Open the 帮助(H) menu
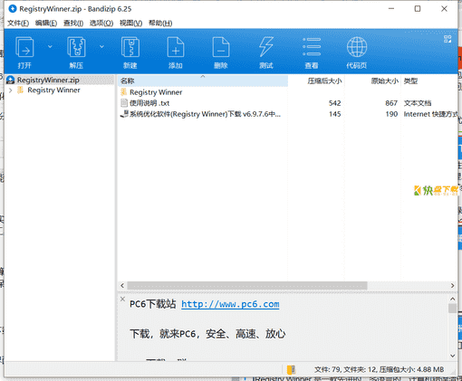 160,24
